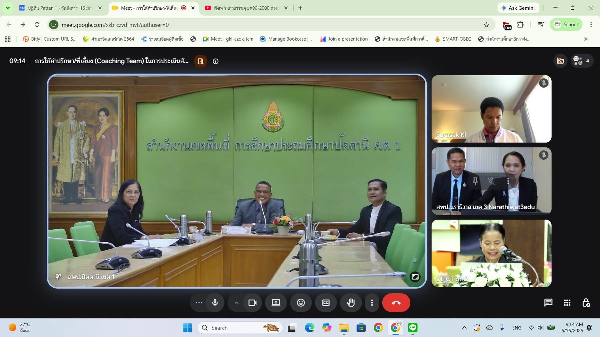Reload the Meet page
The width and height of the screenshot is (600, 337).
[x=37, y=25]
